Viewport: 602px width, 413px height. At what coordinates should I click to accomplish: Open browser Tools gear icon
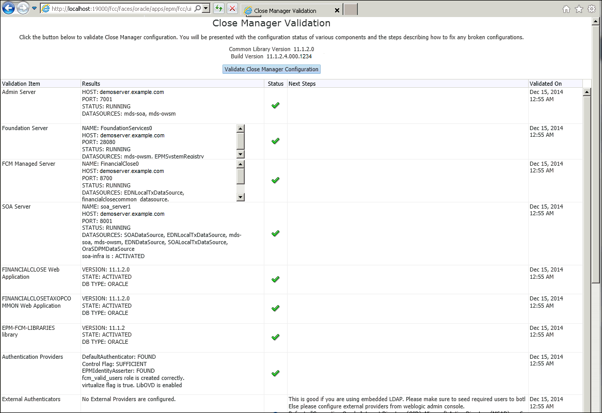pyautogui.click(x=592, y=9)
